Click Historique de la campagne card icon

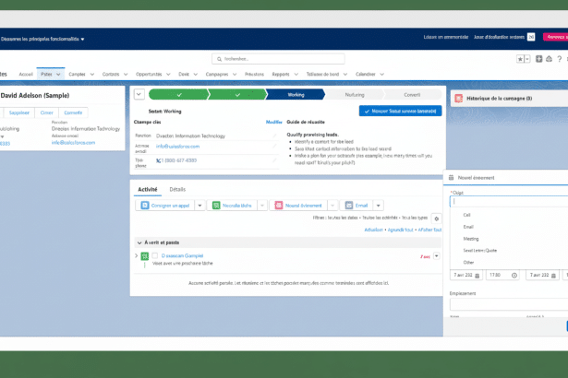[459, 99]
